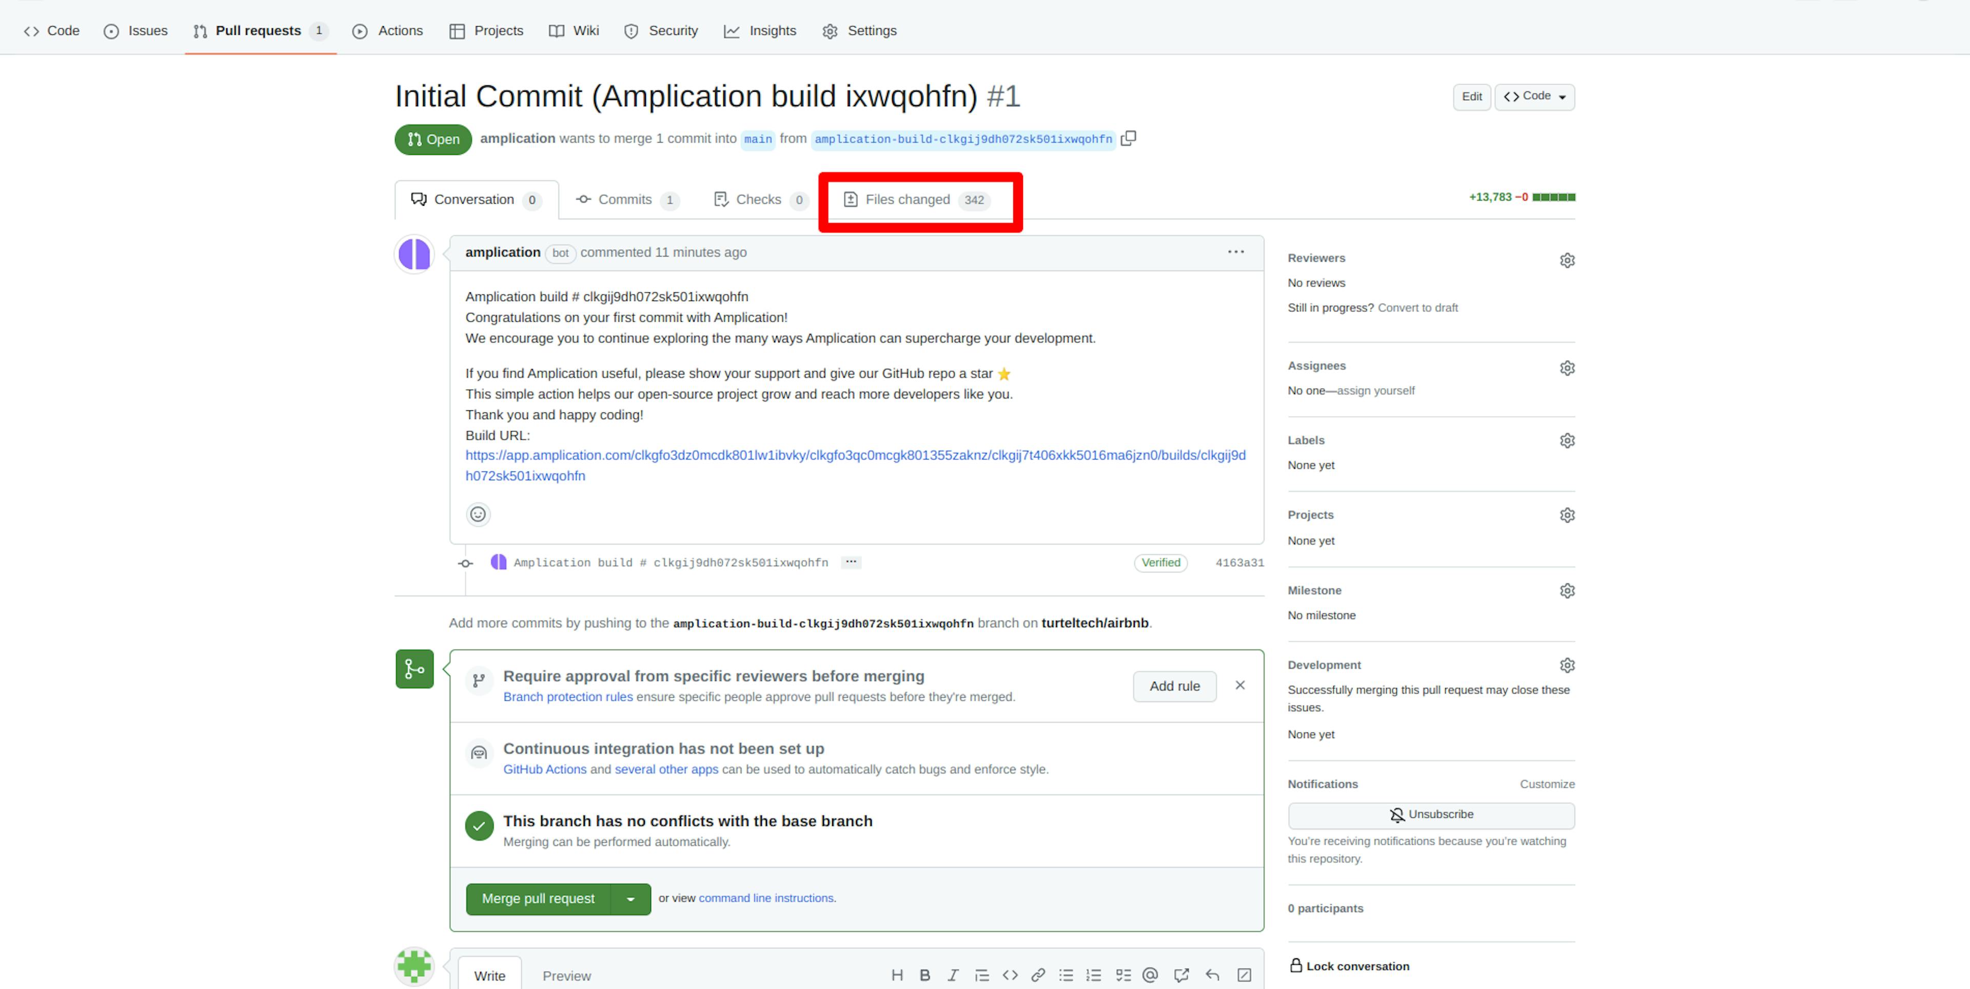Image resolution: width=1970 pixels, height=989 pixels.
Task: Click Lock conversation
Action: coord(1349,966)
